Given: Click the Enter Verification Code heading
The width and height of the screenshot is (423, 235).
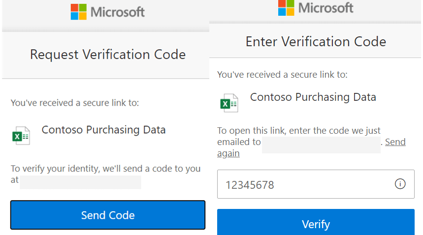Looking at the screenshot, I should pyautogui.click(x=316, y=41).
